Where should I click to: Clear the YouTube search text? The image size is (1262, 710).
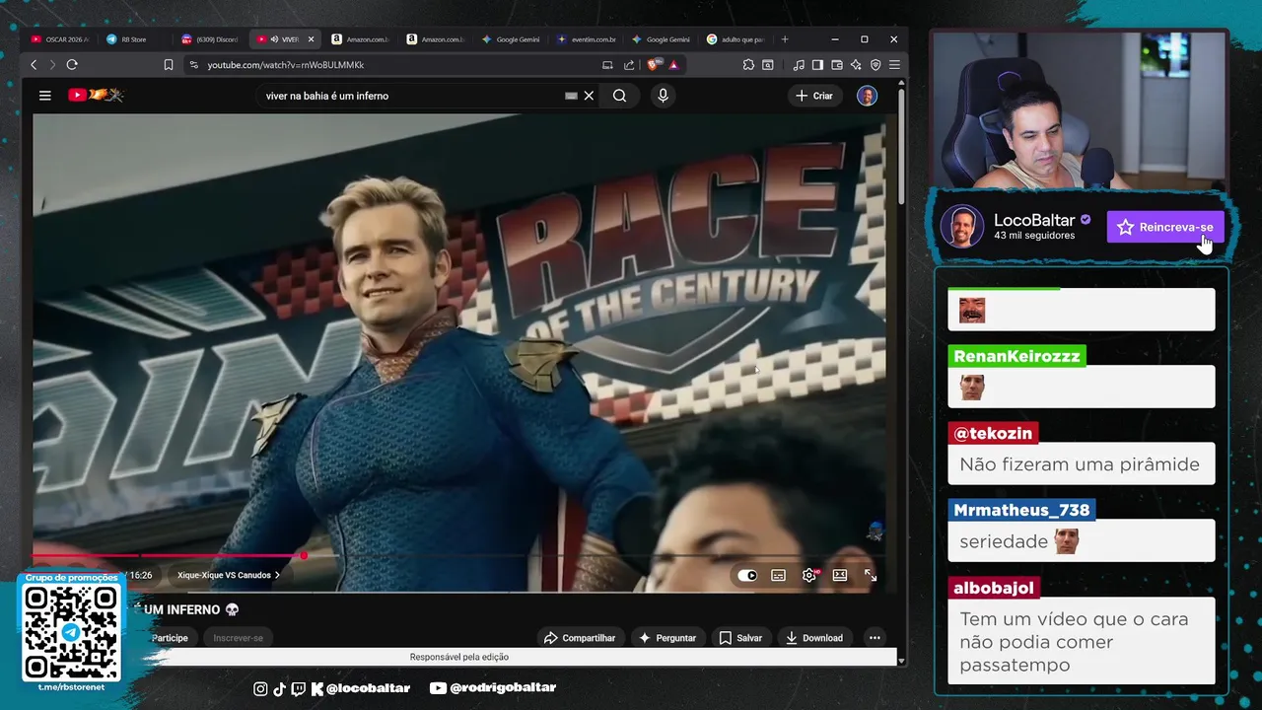[589, 96]
